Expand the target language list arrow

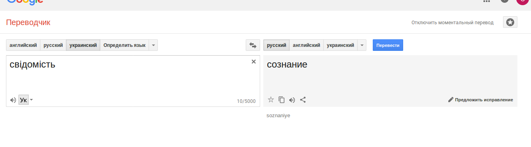[362, 45]
